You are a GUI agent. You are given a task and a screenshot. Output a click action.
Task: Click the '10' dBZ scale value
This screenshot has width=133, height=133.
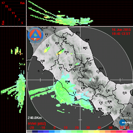tap(66, 128)
